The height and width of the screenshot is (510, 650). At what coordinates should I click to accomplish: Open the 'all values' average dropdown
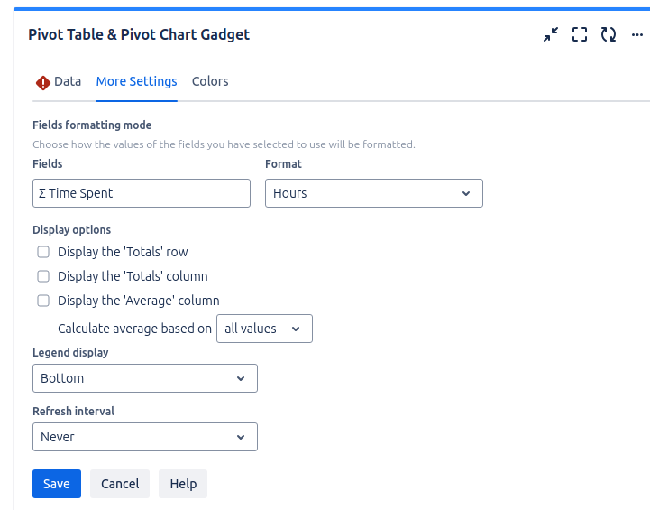pos(264,329)
